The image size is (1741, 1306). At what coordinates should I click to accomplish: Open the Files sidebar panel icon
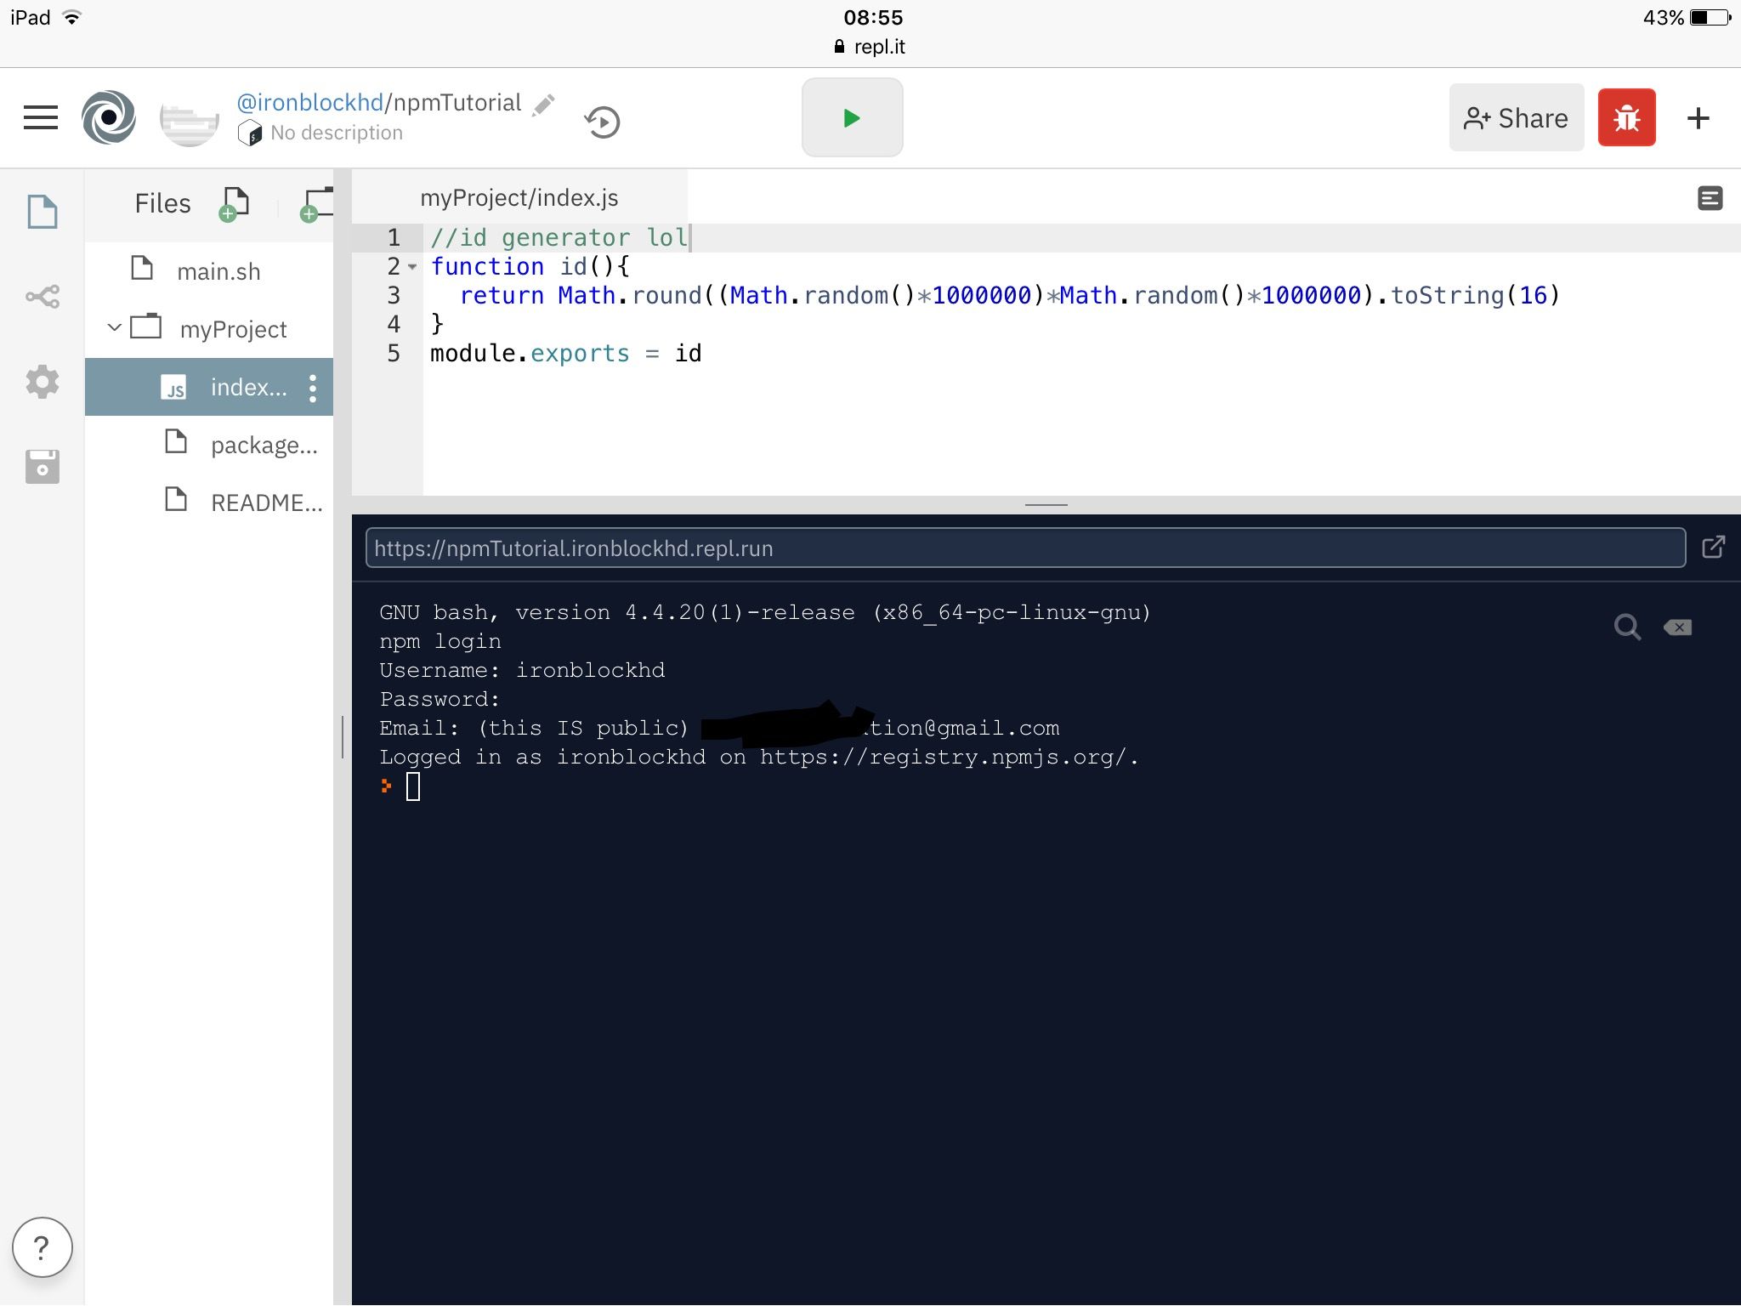pyautogui.click(x=43, y=212)
